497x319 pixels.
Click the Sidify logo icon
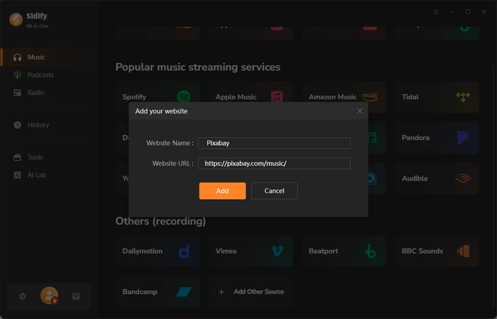(16, 19)
